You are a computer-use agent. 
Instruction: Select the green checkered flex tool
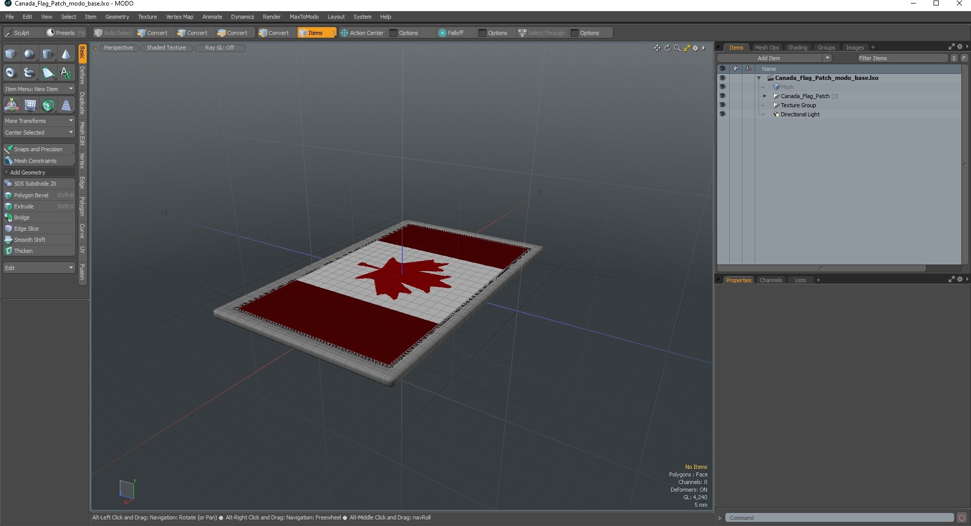48,105
